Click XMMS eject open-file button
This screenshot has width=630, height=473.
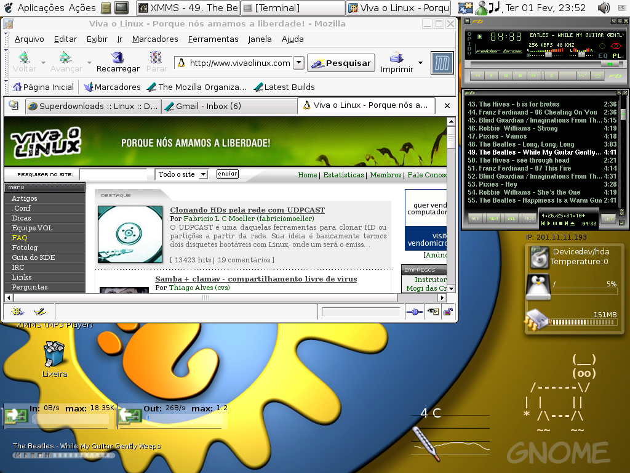pyautogui.click(x=551, y=76)
